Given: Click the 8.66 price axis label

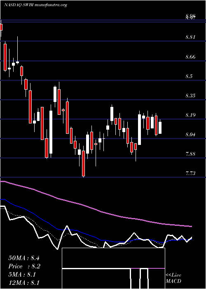Looking at the screenshot, I should [190, 57].
